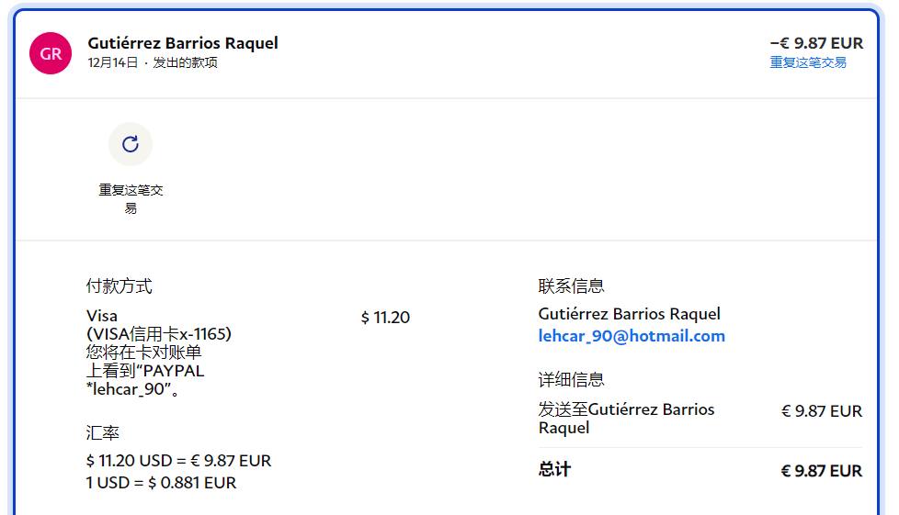The width and height of the screenshot is (899, 515).
Task: Click the 详细信息 section heading
Action: click(572, 380)
